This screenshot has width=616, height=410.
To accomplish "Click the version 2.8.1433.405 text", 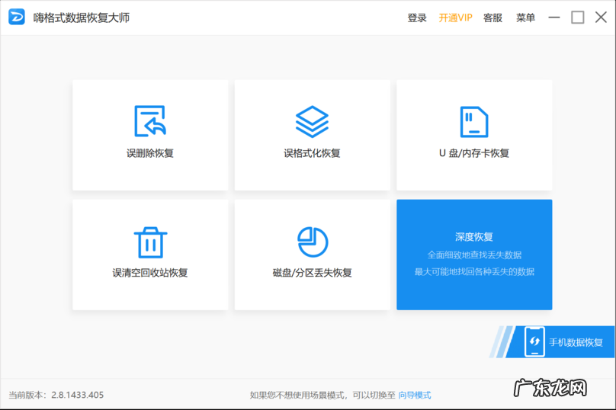I will coord(78,395).
